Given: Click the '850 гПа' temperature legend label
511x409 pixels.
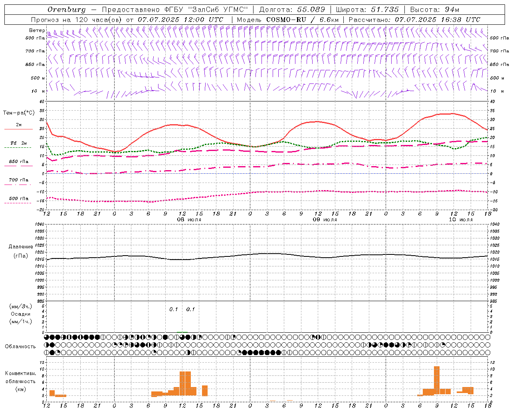Looking at the screenshot, I should (x=19, y=162).
